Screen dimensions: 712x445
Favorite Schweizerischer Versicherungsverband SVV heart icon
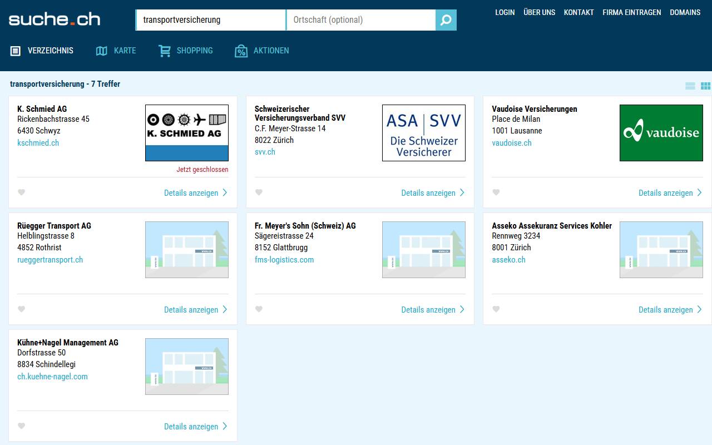pos(259,192)
